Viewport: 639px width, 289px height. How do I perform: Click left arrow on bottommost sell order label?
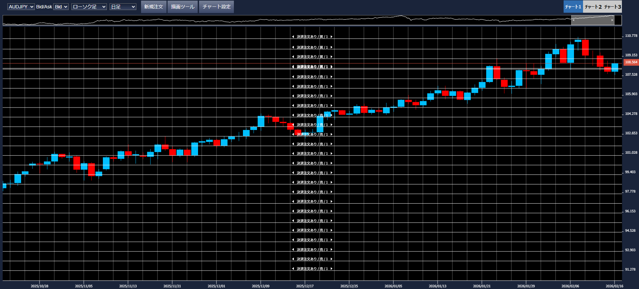coord(293,269)
